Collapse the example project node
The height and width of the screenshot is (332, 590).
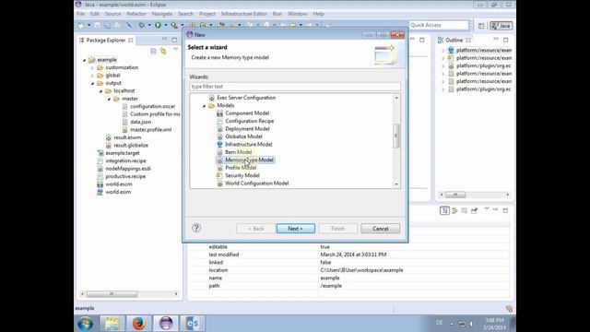click(x=84, y=60)
